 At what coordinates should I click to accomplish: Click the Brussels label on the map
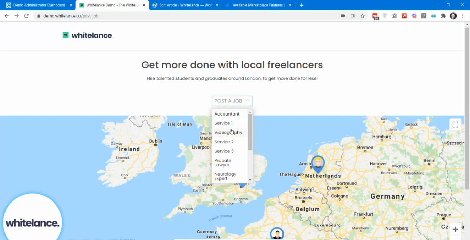303,198
